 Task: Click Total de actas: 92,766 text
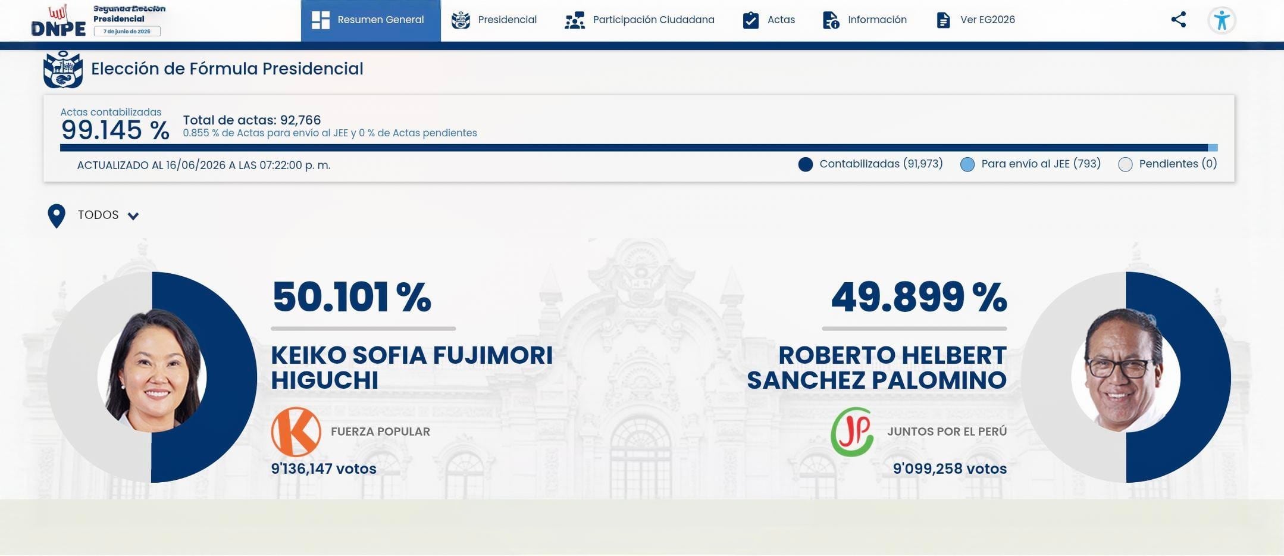(252, 120)
